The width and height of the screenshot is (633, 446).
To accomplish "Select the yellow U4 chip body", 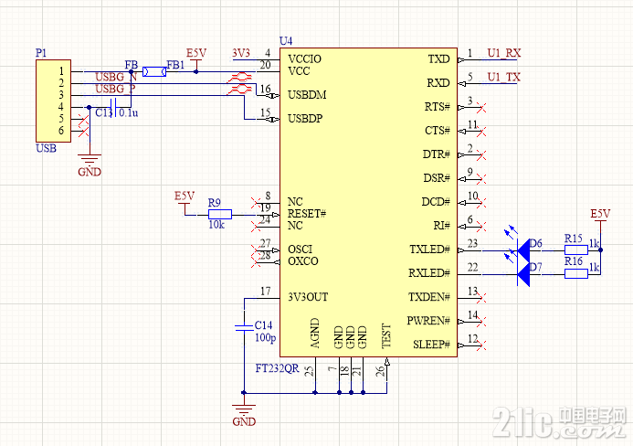I will (x=369, y=202).
